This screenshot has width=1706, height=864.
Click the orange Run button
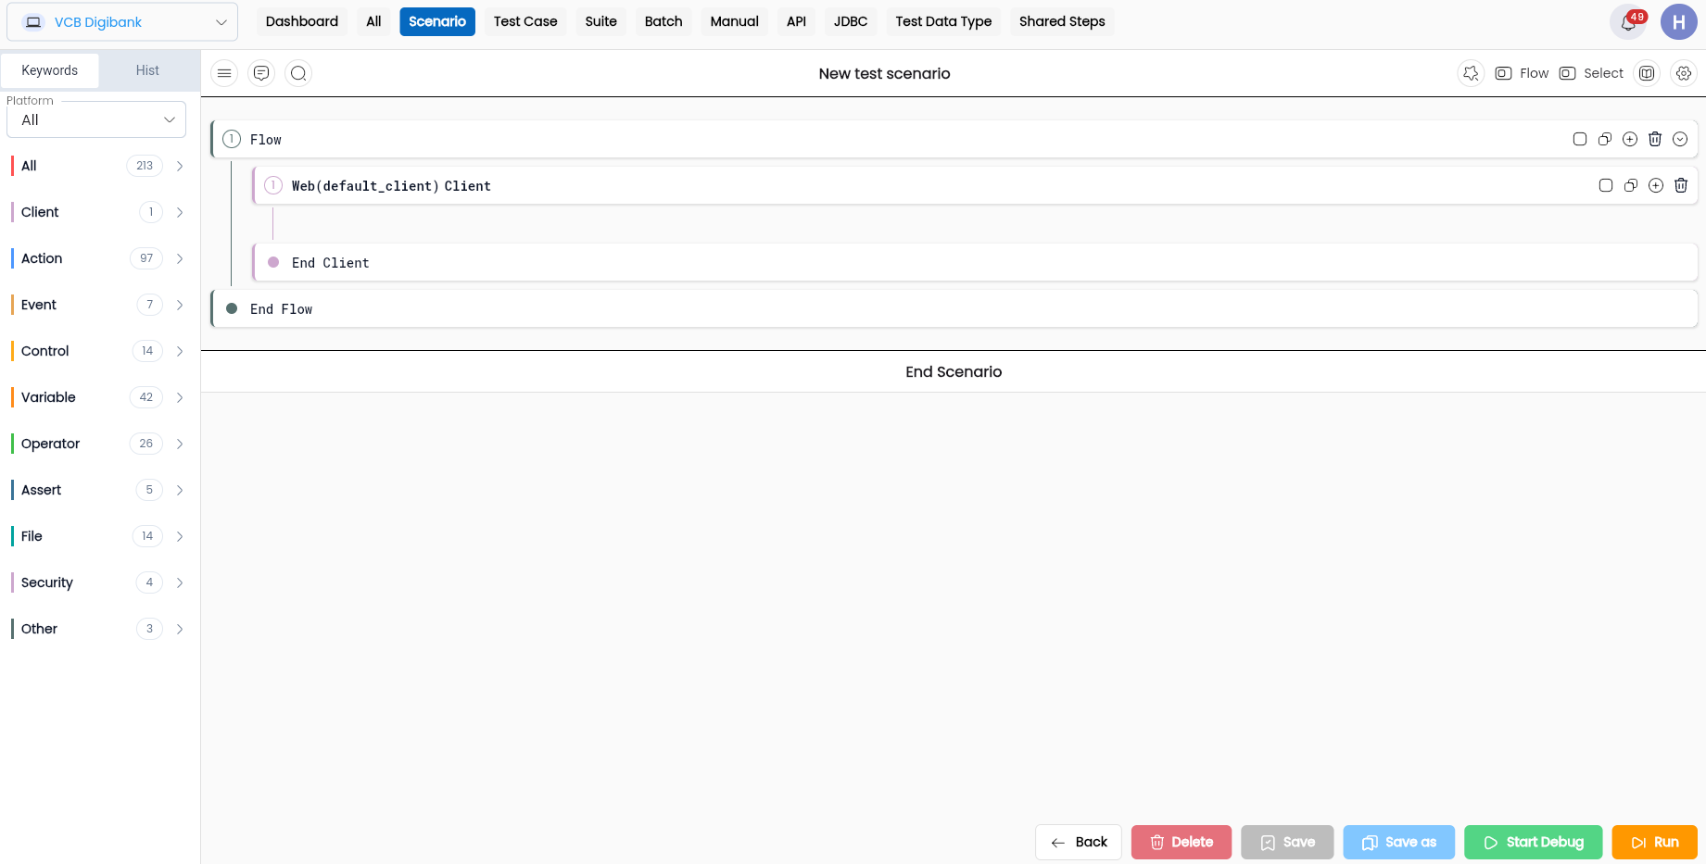(x=1655, y=843)
